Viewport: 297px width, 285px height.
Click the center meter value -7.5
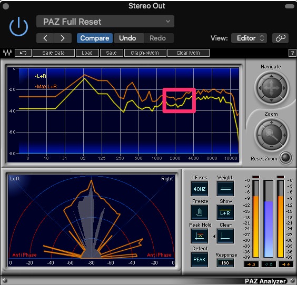tap(269, 264)
